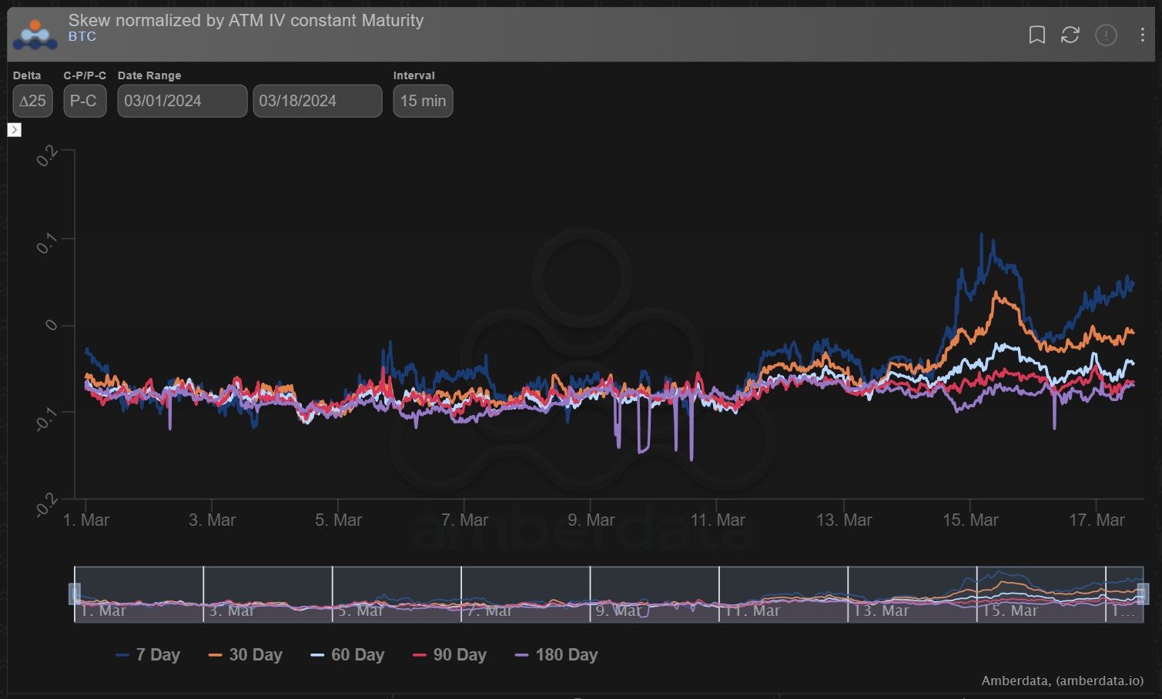Screen dimensions: 1162x699
Task: Click Amberdata, (amberdata.io) credit link
Action: coord(1062,681)
